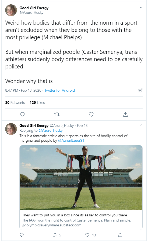Open the Good Girl Energy name in the reply

34,126
